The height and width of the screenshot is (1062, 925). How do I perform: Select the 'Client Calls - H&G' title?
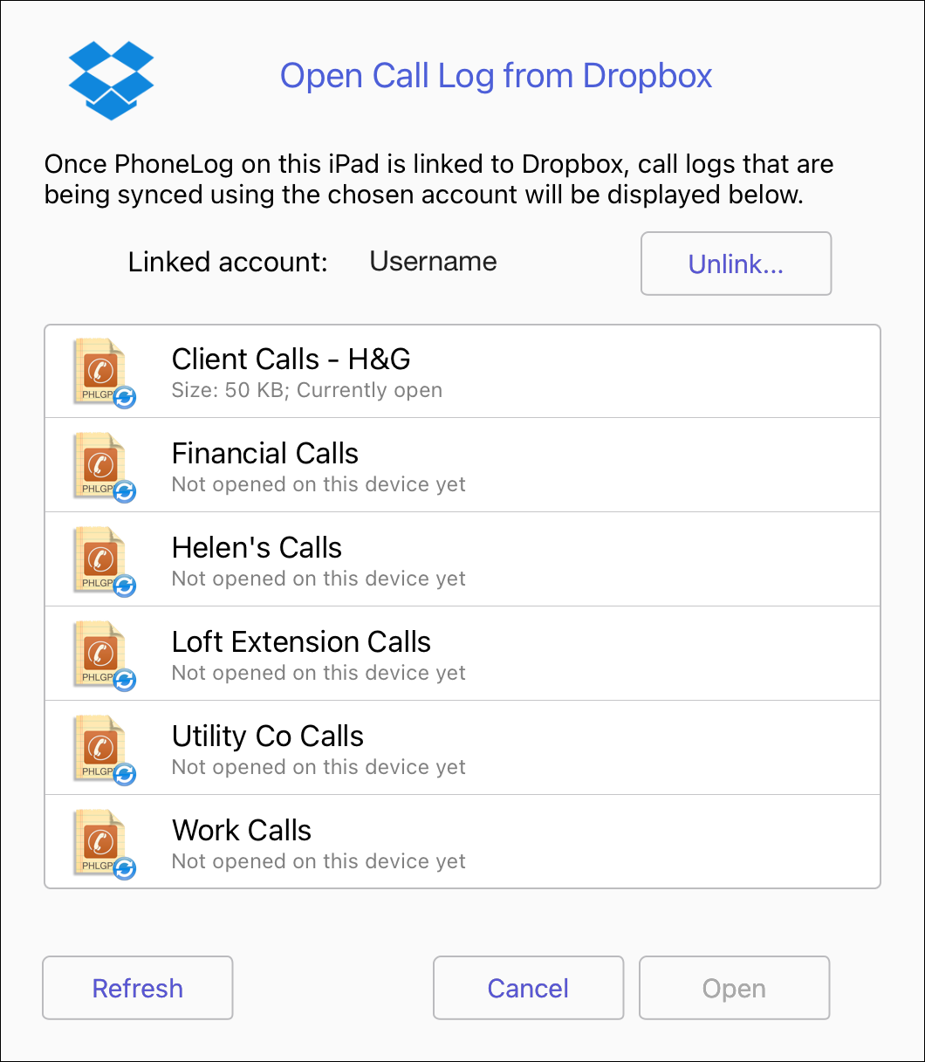tap(291, 359)
